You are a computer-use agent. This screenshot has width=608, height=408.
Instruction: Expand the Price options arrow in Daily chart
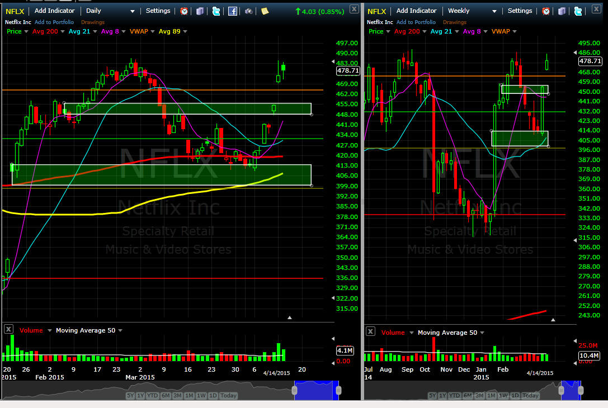point(26,31)
